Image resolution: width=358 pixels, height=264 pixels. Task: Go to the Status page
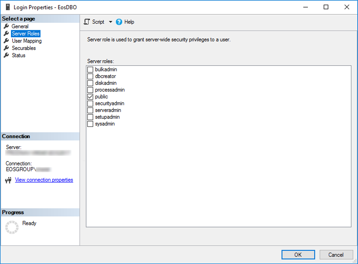pos(18,55)
